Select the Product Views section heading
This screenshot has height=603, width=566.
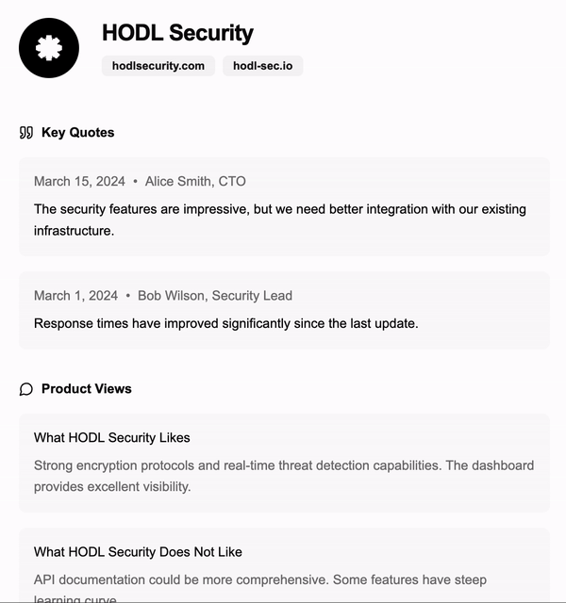coord(87,389)
